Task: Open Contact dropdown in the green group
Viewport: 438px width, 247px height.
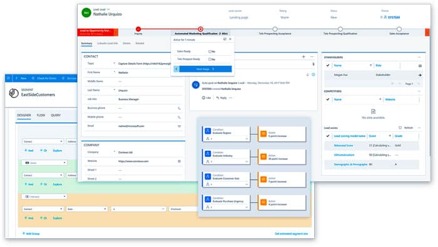Action: 43,175
